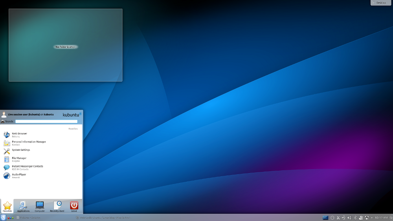This screenshot has height=221, width=393.
Task: Open the Web Browser Rekonq favorite
Action: click(41, 135)
